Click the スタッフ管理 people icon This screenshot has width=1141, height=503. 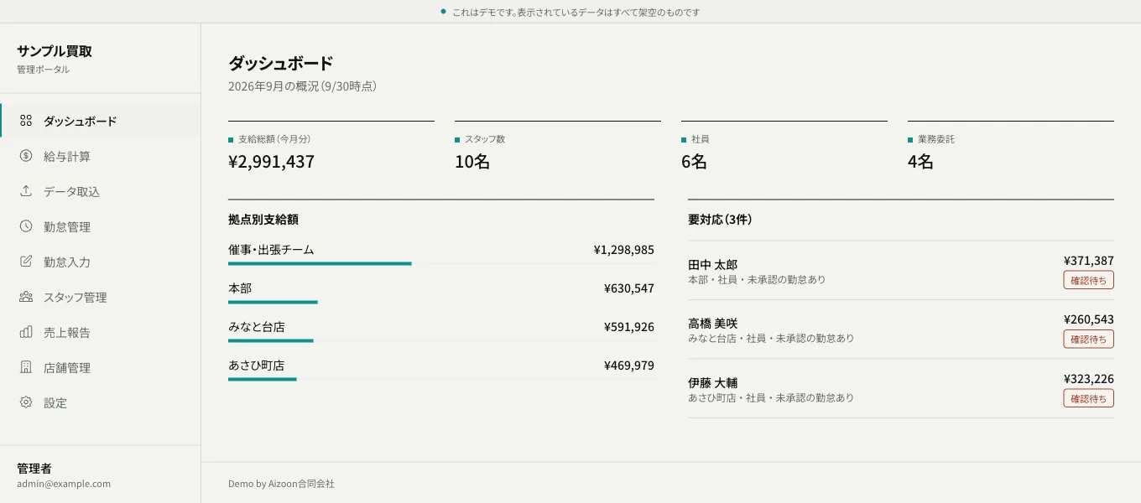click(x=26, y=297)
